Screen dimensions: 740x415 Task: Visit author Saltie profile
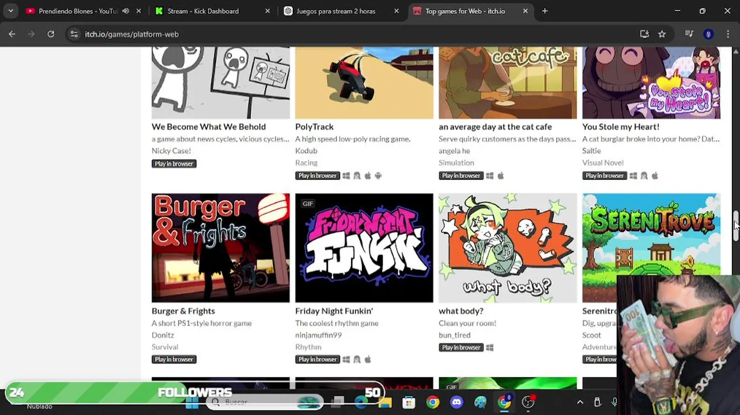pyautogui.click(x=591, y=151)
